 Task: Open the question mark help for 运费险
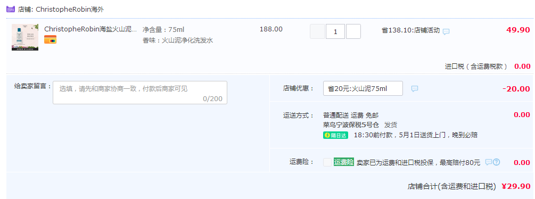(x=497, y=162)
